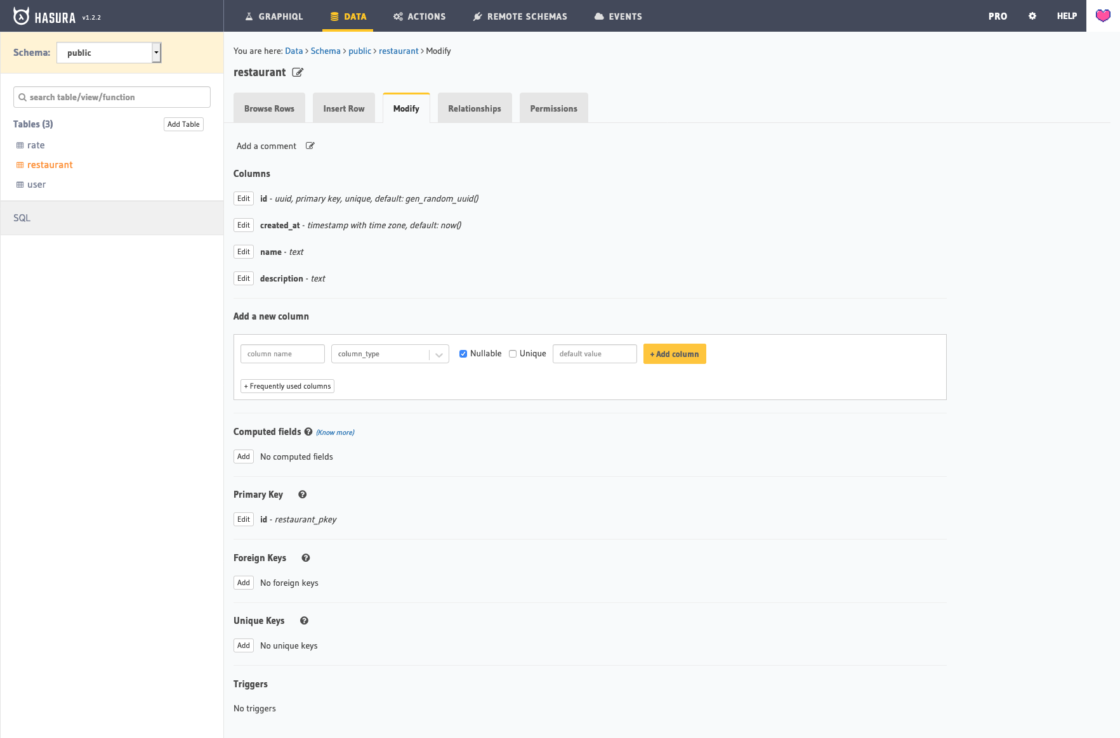Image resolution: width=1120 pixels, height=738 pixels.
Task: Edit the id column
Action: [x=244, y=198]
